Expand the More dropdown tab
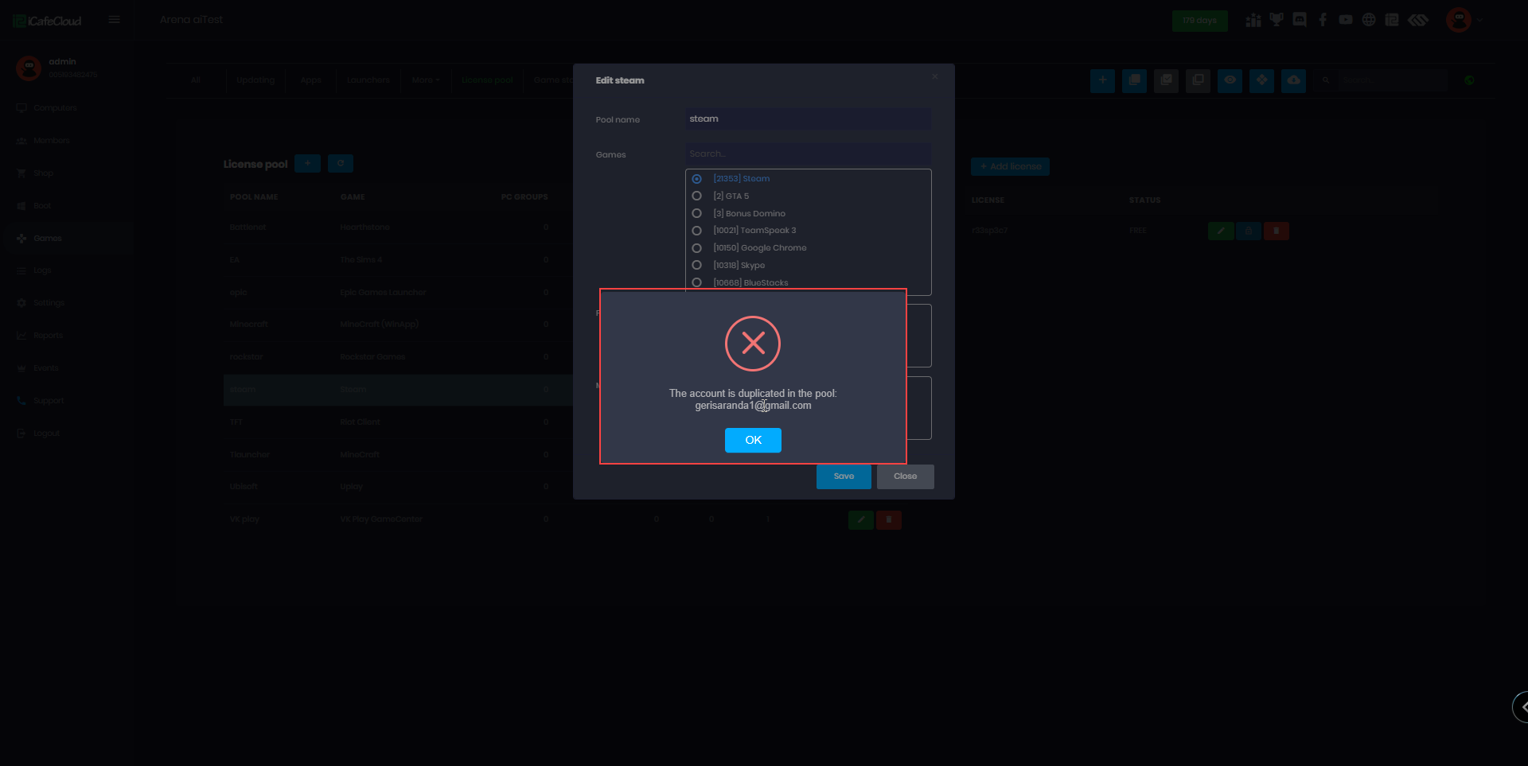This screenshot has height=766, width=1528. [425, 80]
